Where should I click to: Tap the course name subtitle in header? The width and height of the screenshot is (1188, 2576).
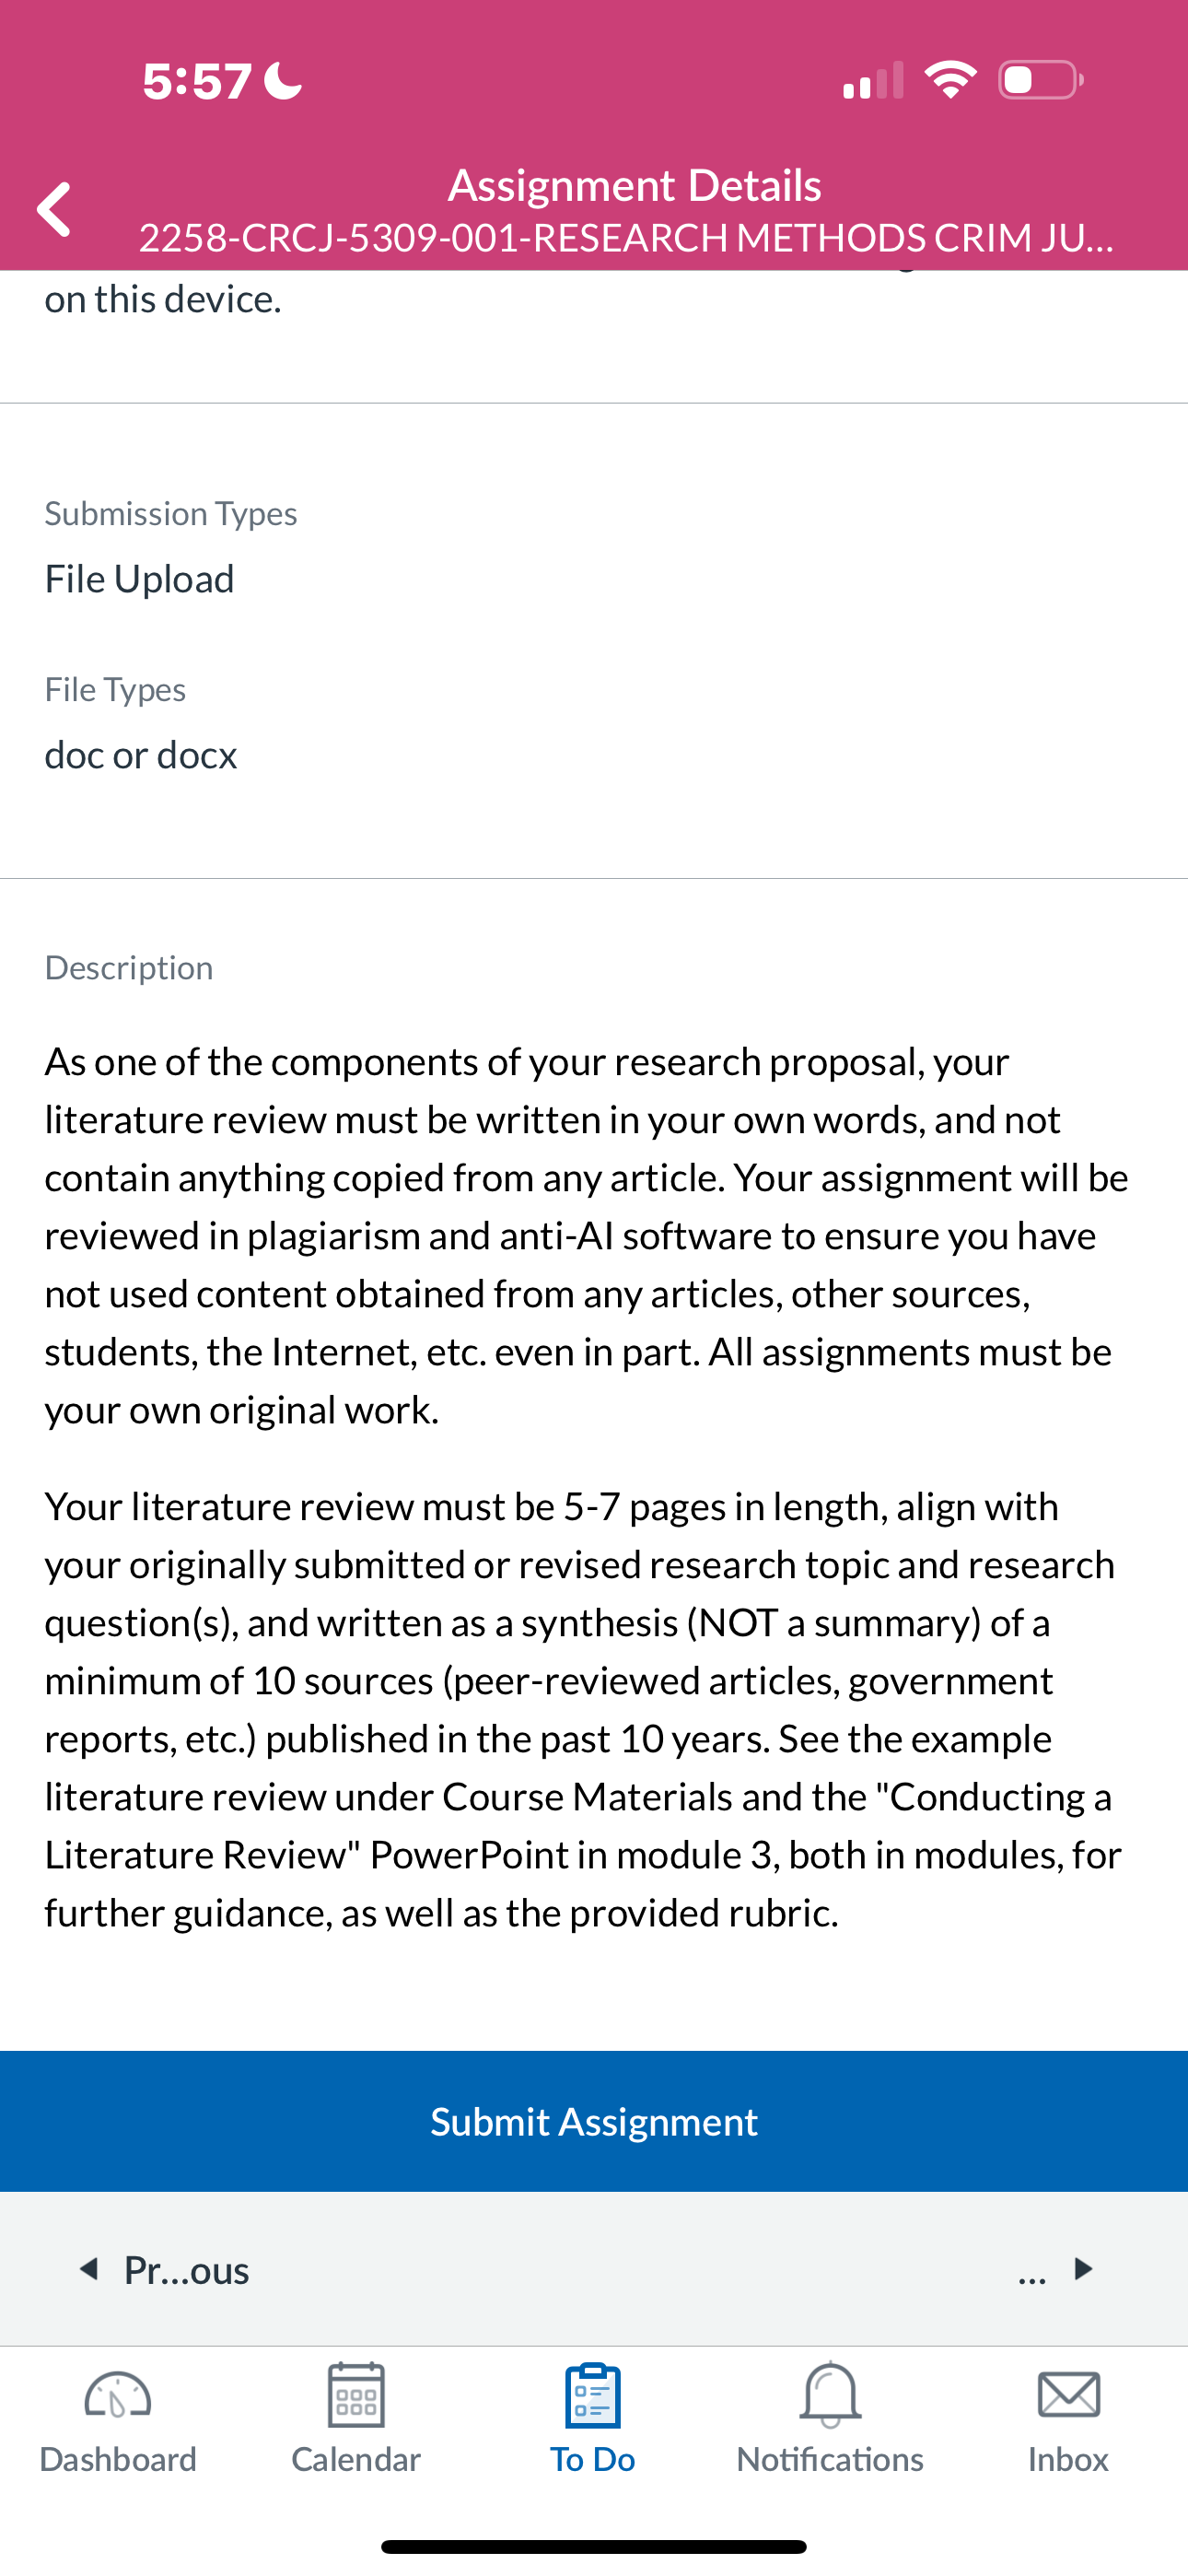click(x=626, y=238)
